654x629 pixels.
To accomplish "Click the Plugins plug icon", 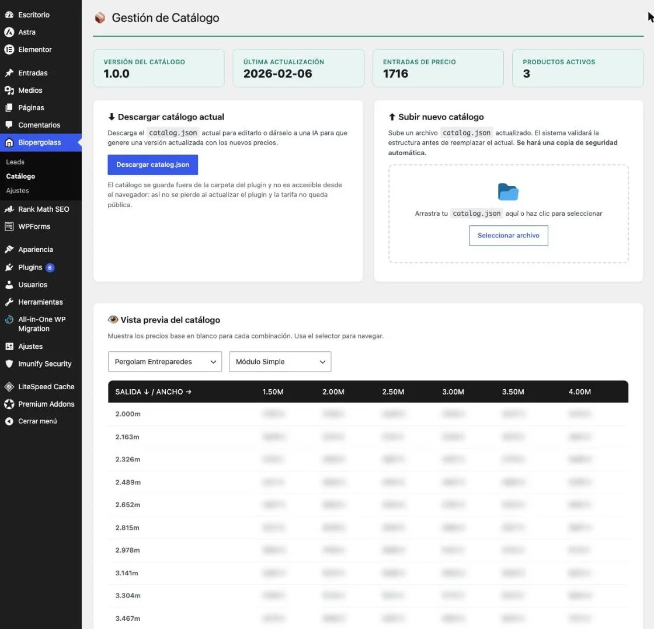I will [9, 268].
